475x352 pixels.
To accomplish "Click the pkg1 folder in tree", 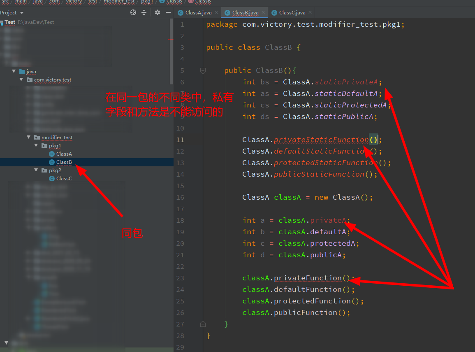I will (55, 145).
